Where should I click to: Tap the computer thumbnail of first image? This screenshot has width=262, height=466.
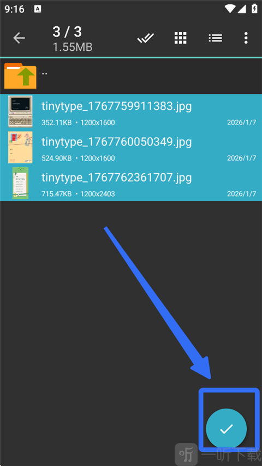point(20,111)
